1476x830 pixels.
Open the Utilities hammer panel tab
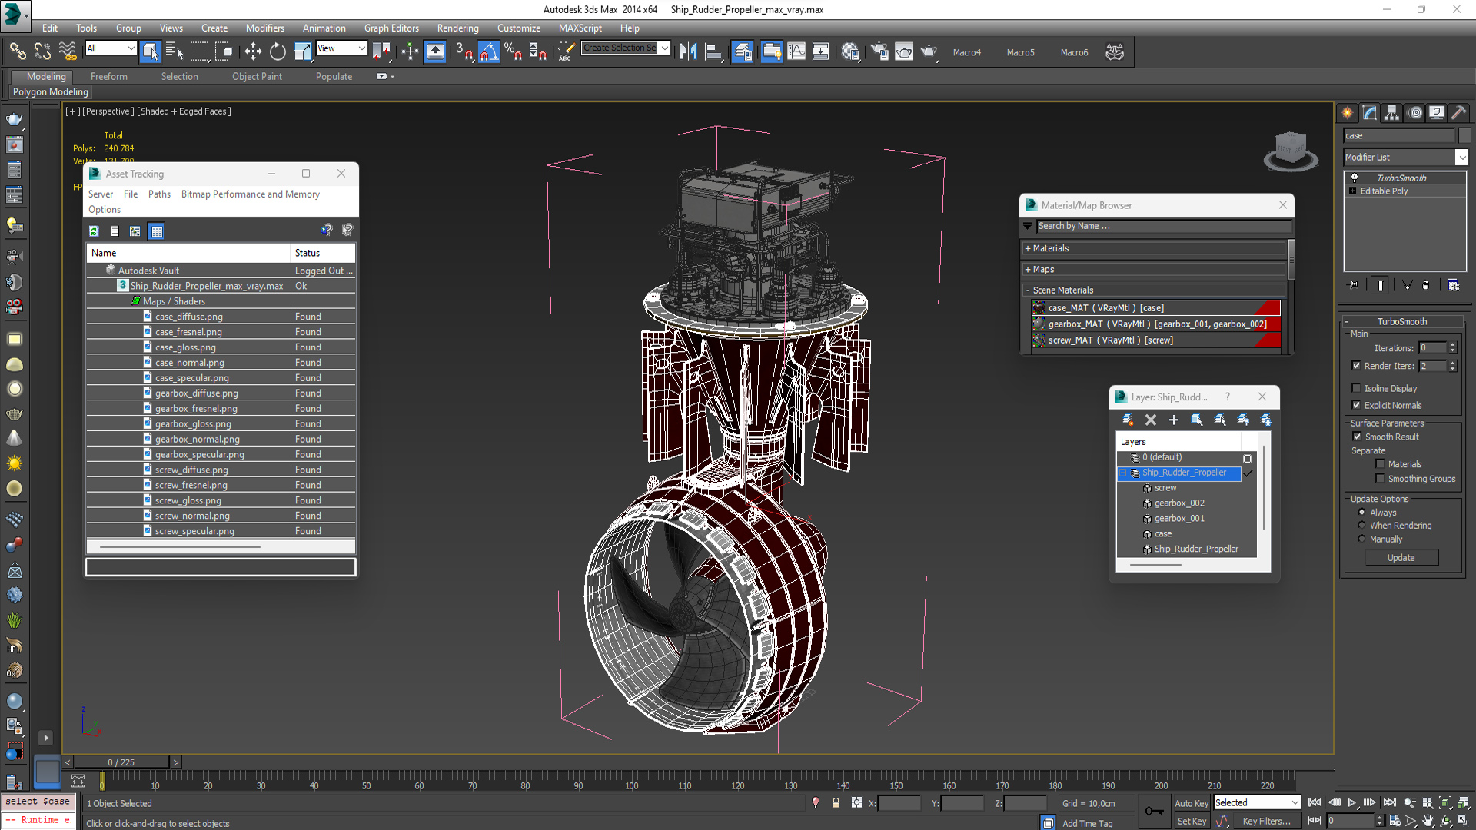tap(1459, 113)
